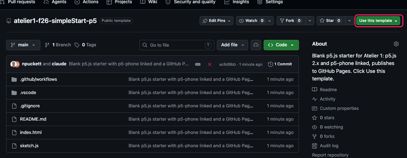Star this repository
Image resolution: width=407 pixels, height=158 pixels.
[x=331, y=21]
